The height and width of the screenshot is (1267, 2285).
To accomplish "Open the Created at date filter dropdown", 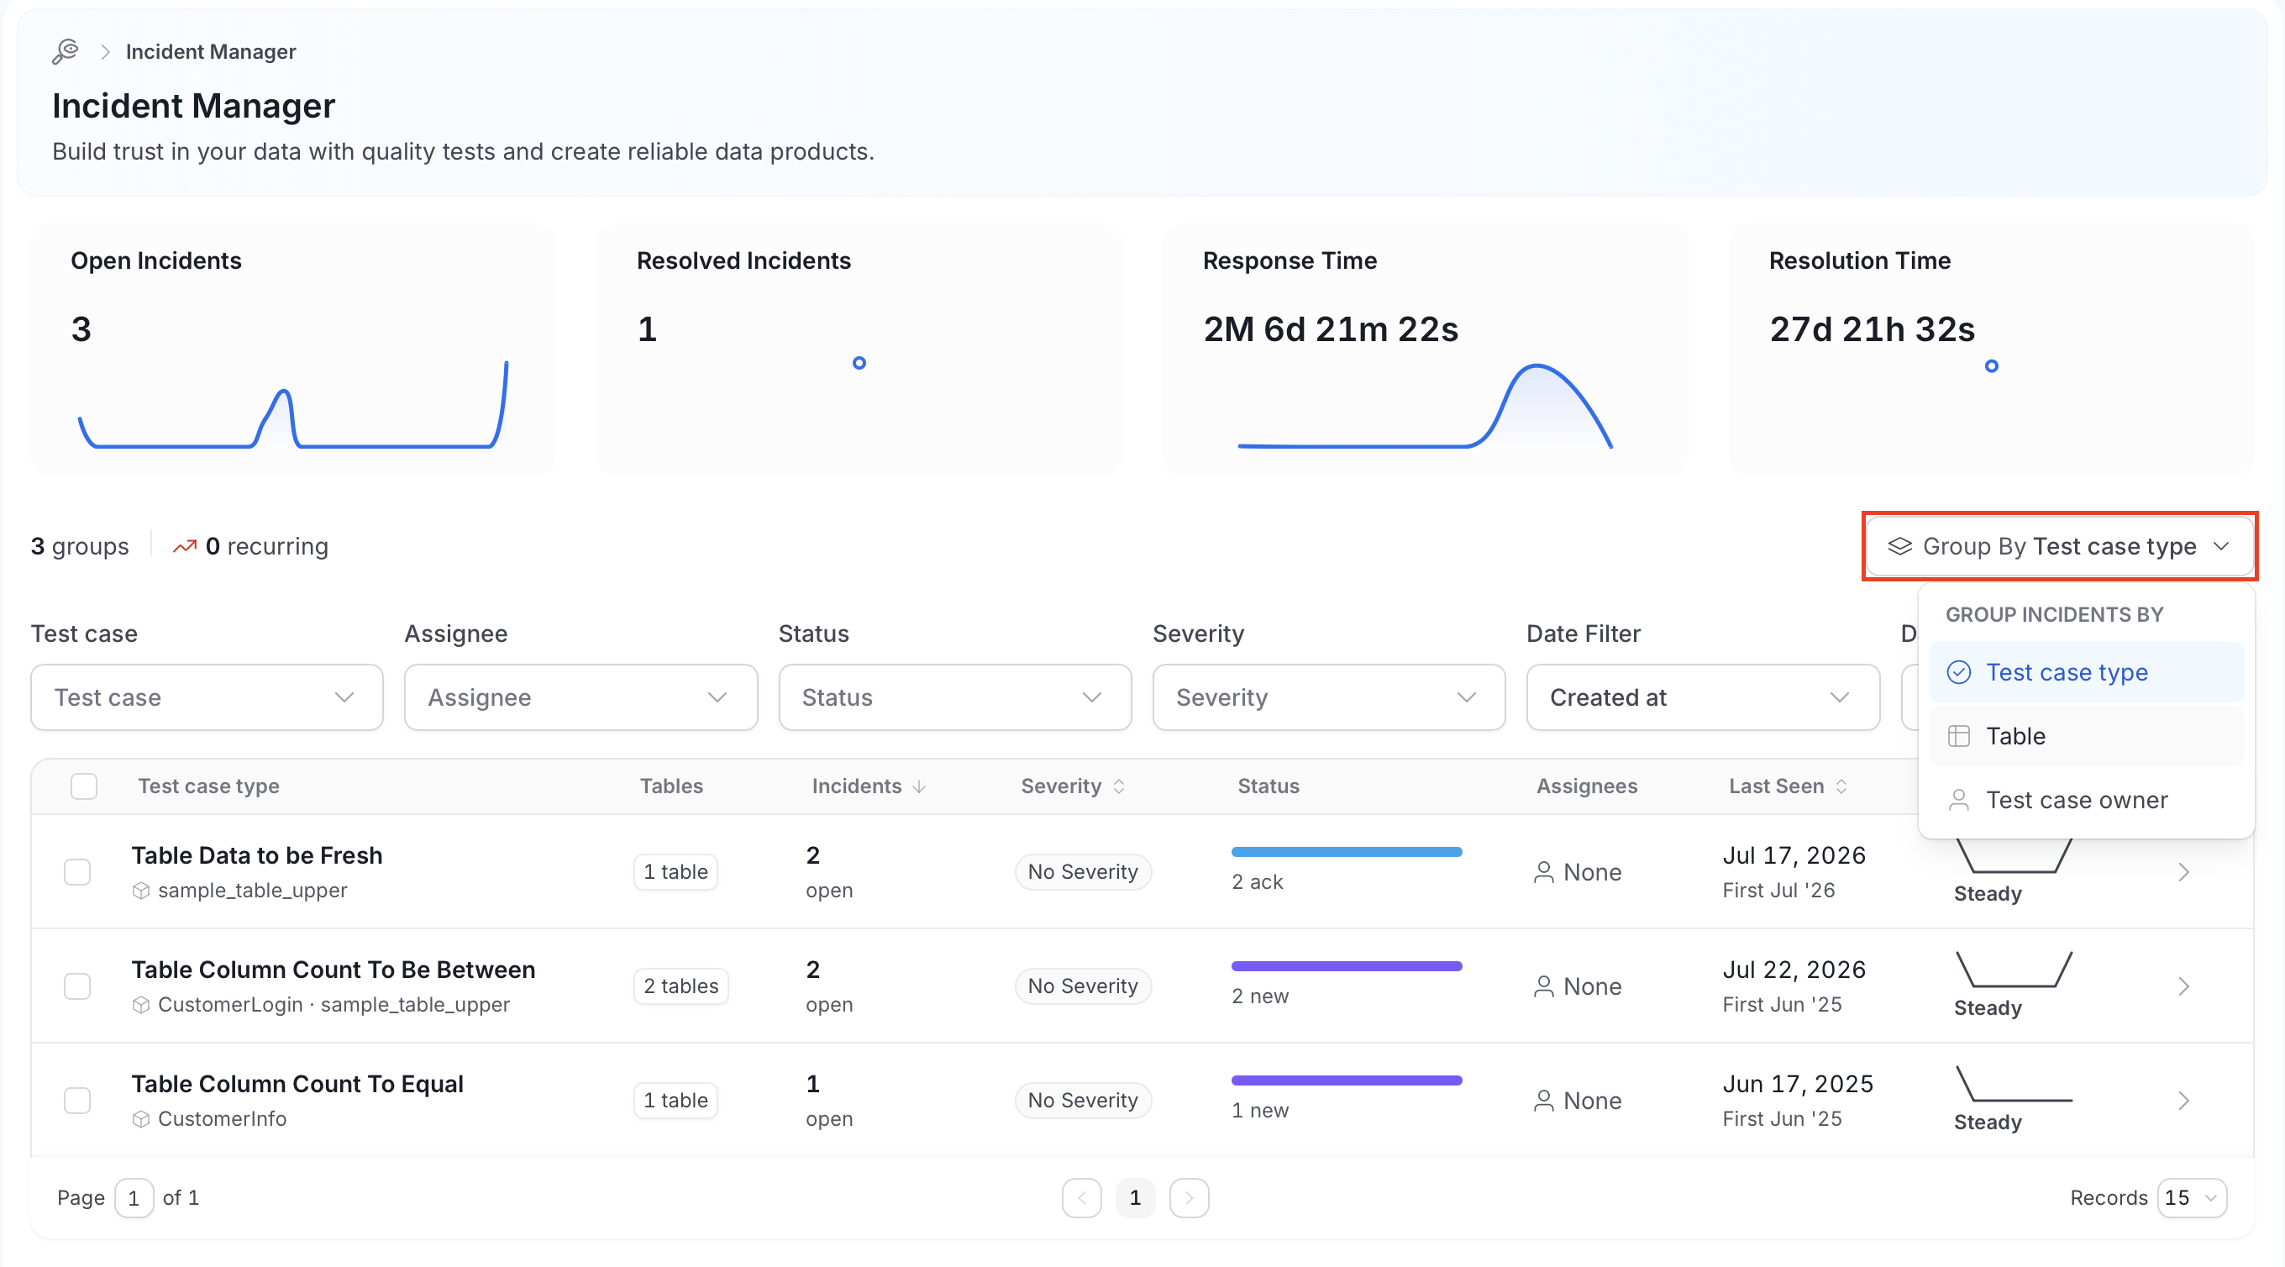I will [x=1702, y=697].
